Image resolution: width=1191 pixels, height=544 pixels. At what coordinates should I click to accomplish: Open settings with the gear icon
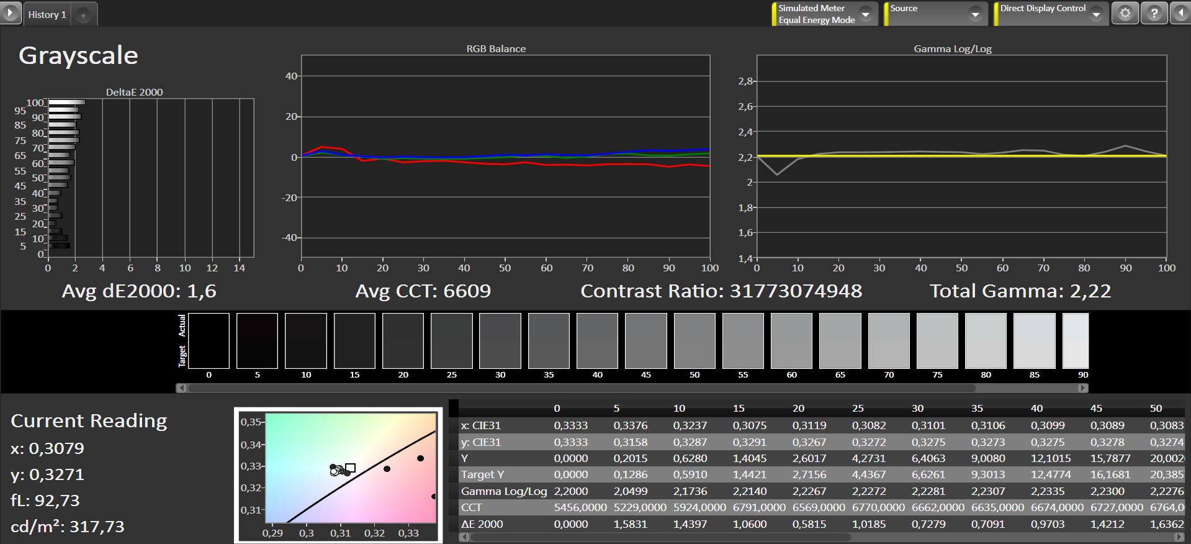pos(1125,14)
